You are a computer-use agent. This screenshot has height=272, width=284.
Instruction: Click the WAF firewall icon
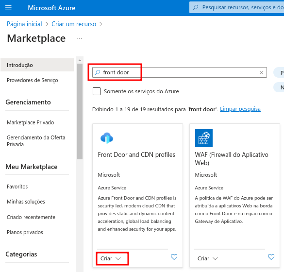pyautogui.click(x=204, y=138)
